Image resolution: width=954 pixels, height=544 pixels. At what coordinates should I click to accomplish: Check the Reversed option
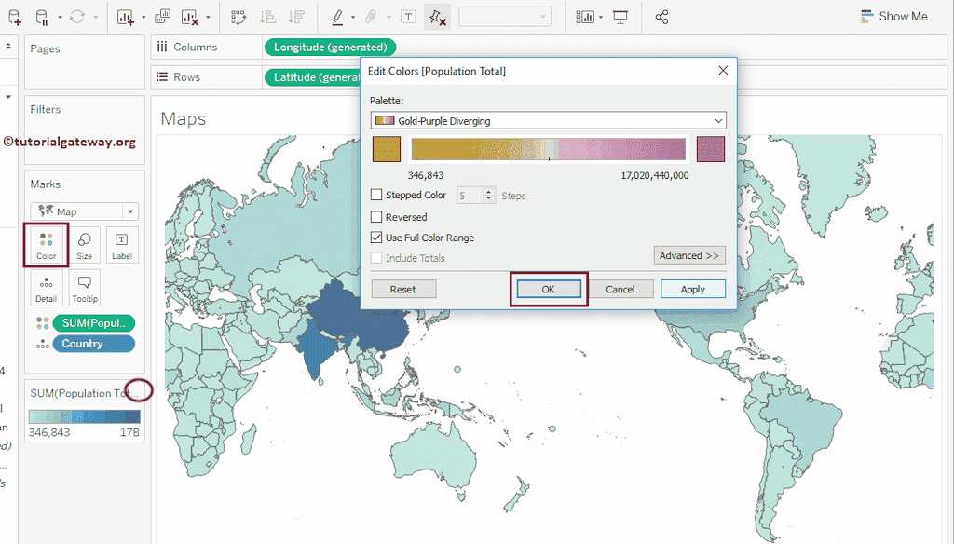(376, 217)
